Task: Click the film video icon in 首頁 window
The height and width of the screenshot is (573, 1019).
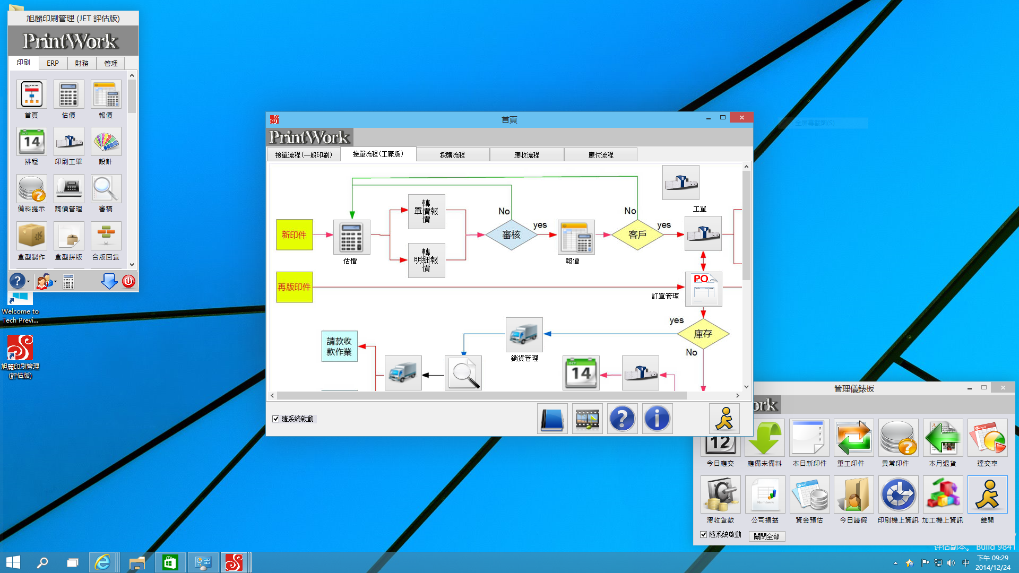Action: click(x=587, y=419)
